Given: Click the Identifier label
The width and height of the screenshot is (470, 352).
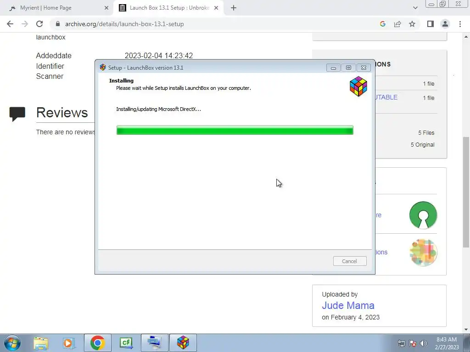Looking at the screenshot, I should pos(50,66).
